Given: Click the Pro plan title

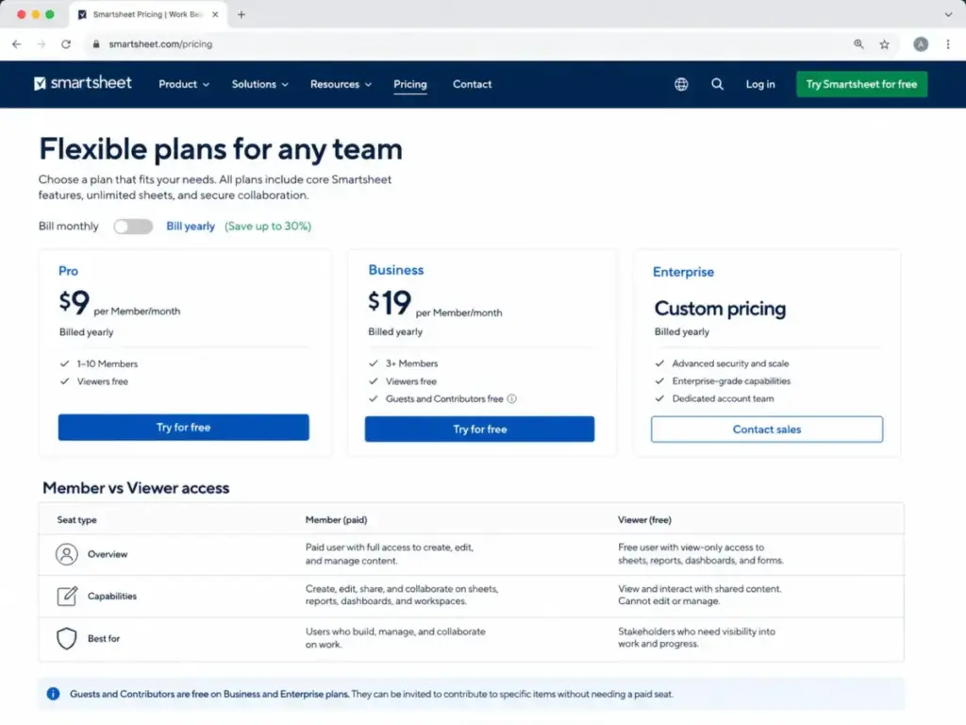Looking at the screenshot, I should pos(68,271).
